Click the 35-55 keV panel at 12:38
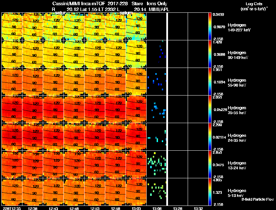 tap(32, 109)
